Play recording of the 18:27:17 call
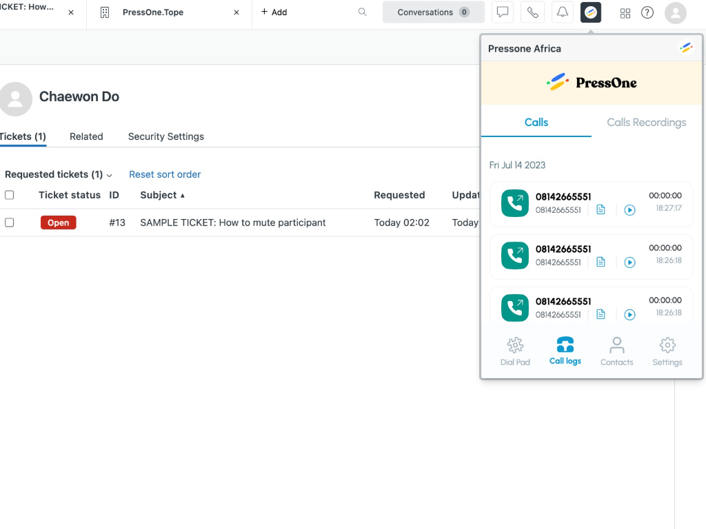This screenshot has height=529, width=706. point(629,210)
